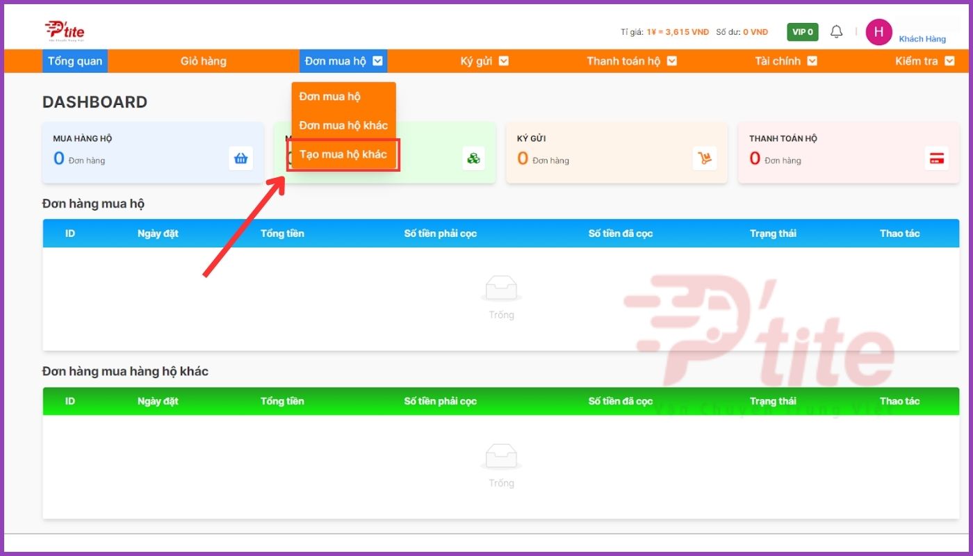Open Đơn mua hộ menu label
Image resolution: width=973 pixels, height=556 pixels.
(x=336, y=61)
